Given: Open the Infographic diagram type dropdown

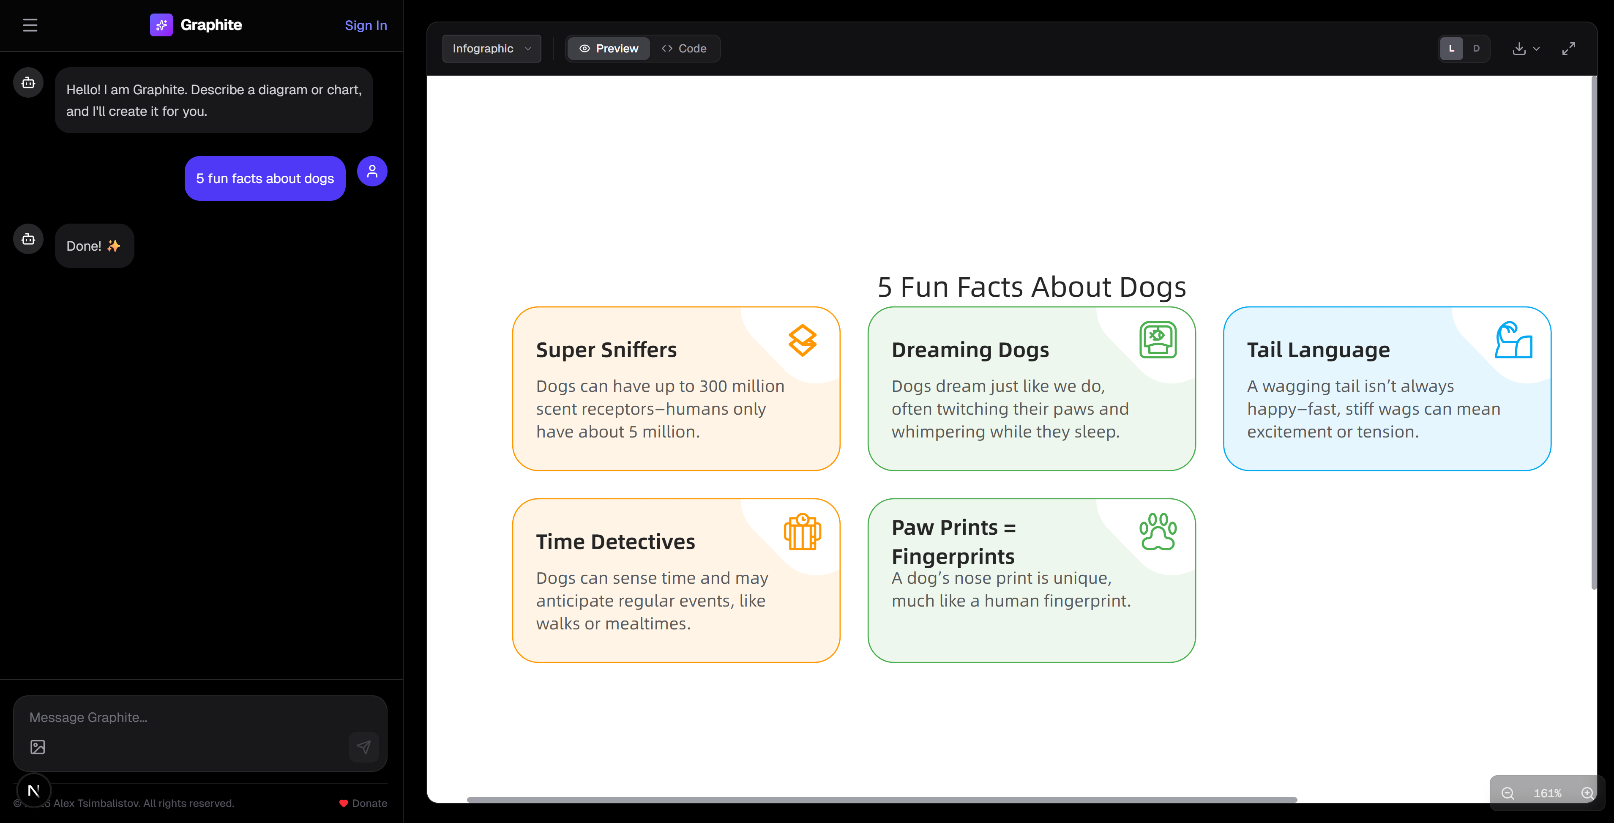Looking at the screenshot, I should (491, 48).
